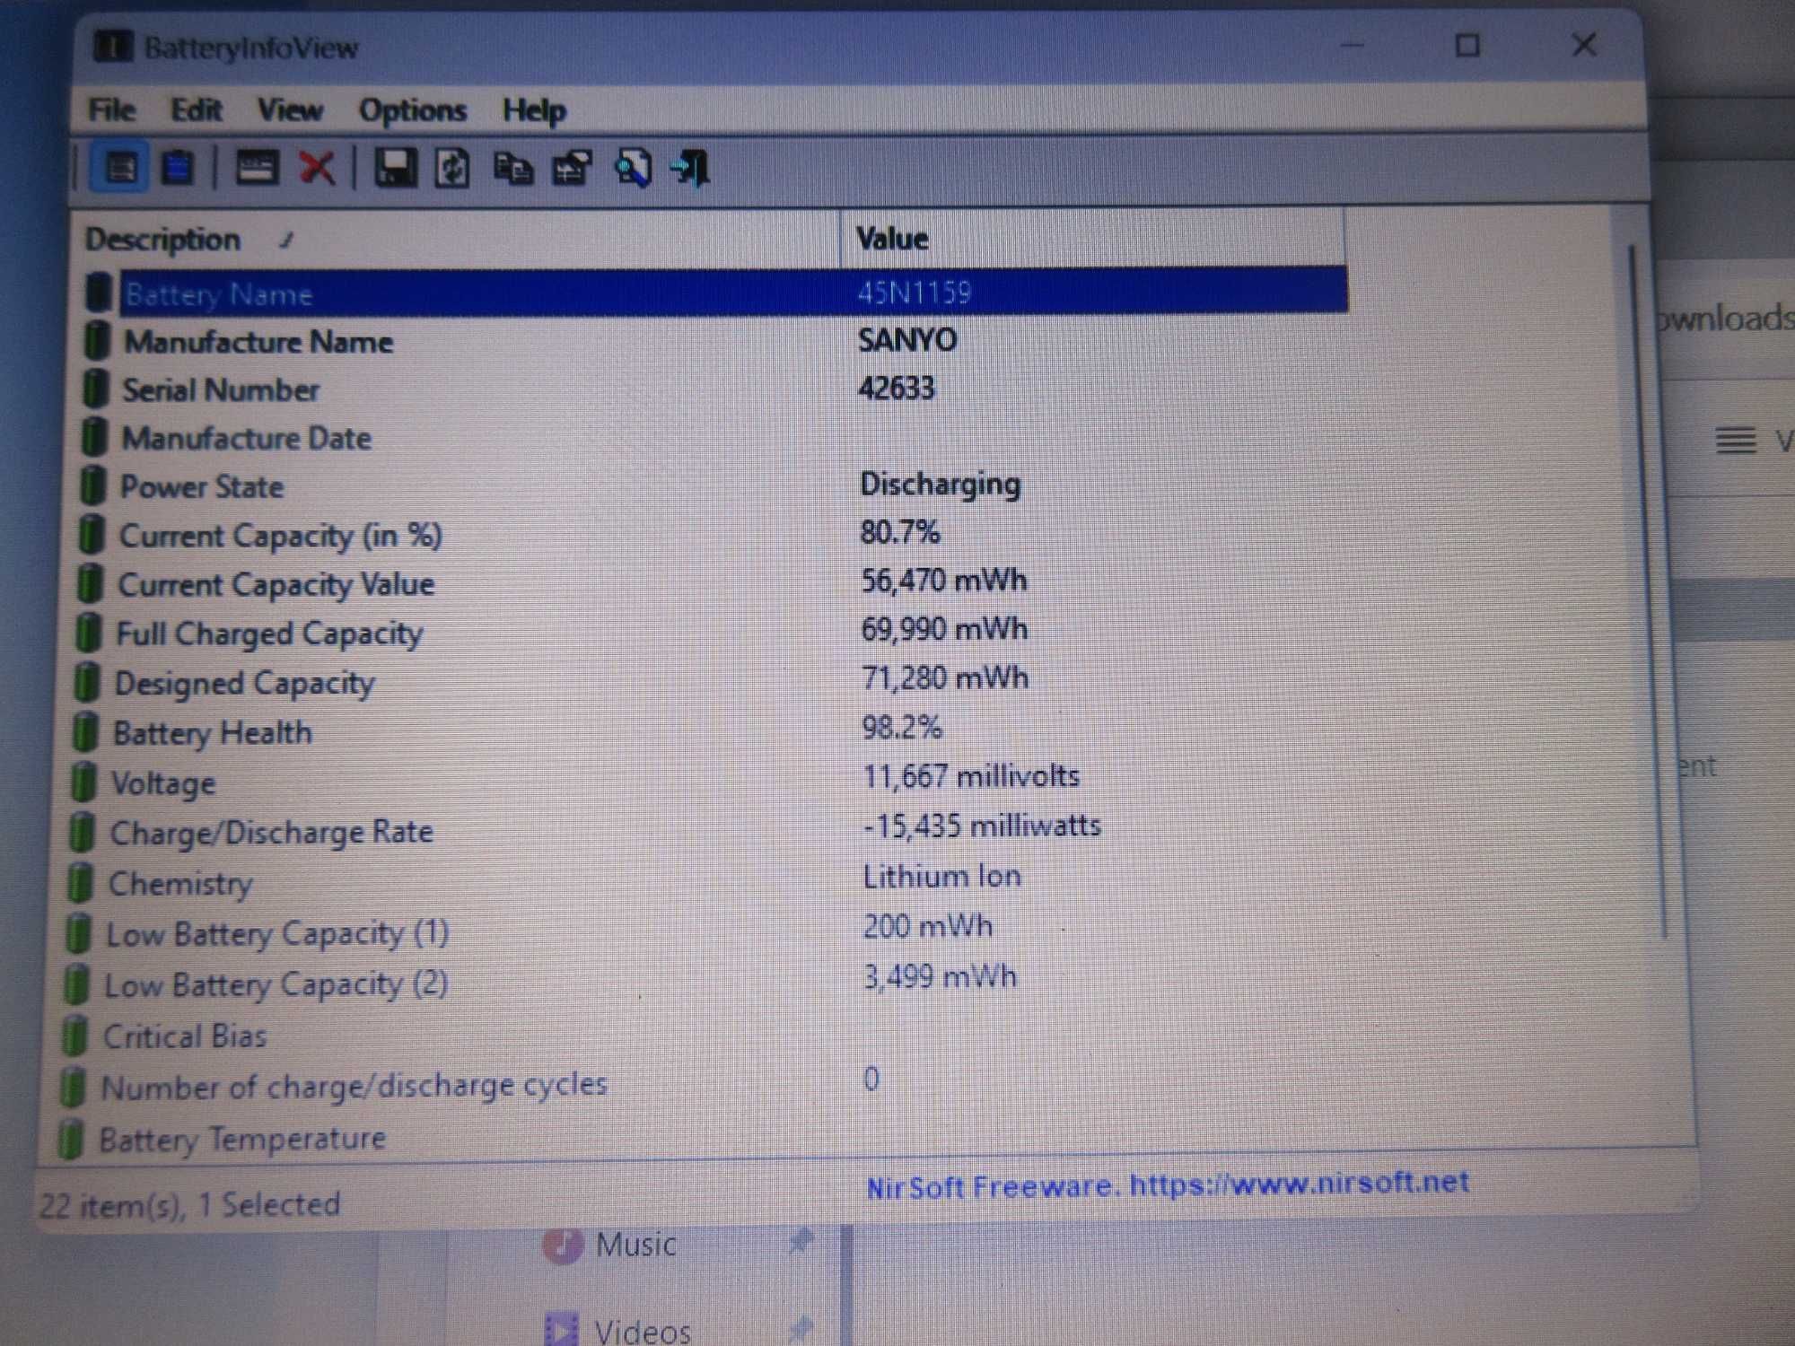Select the Battery Information view toolbar icon
The height and width of the screenshot is (1346, 1795).
[121, 168]
